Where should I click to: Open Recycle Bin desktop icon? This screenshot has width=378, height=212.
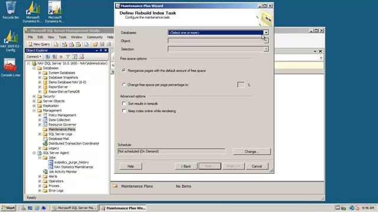[x=11, y=10]
